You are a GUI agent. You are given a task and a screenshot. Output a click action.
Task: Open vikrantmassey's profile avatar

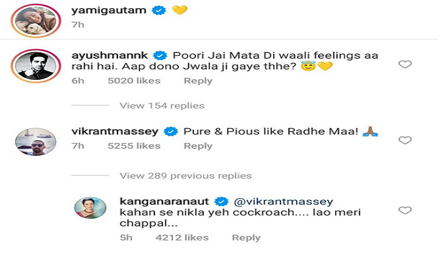pos(36,142)
